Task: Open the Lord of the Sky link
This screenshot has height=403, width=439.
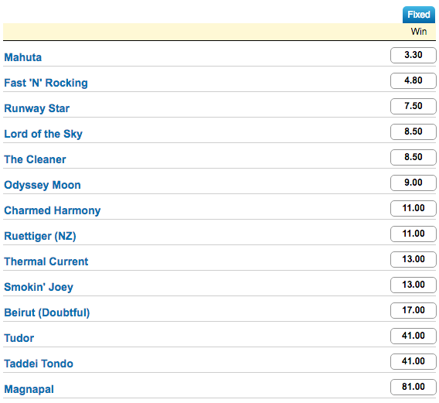Action: tap(43, 134)
